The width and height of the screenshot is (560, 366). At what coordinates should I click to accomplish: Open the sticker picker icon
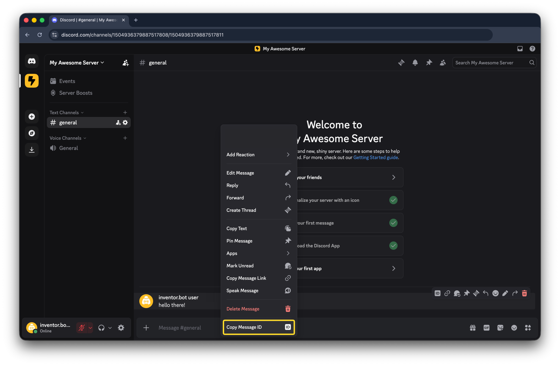tap(500, 328)
